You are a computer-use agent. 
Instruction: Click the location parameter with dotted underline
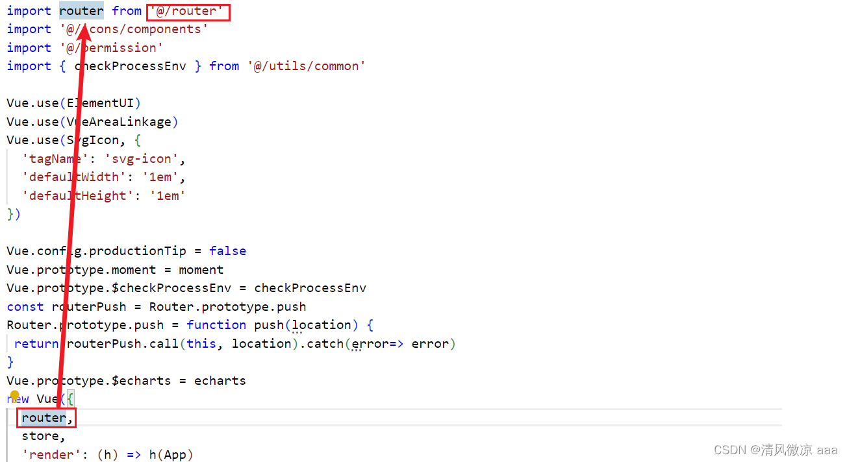point(322,325)
